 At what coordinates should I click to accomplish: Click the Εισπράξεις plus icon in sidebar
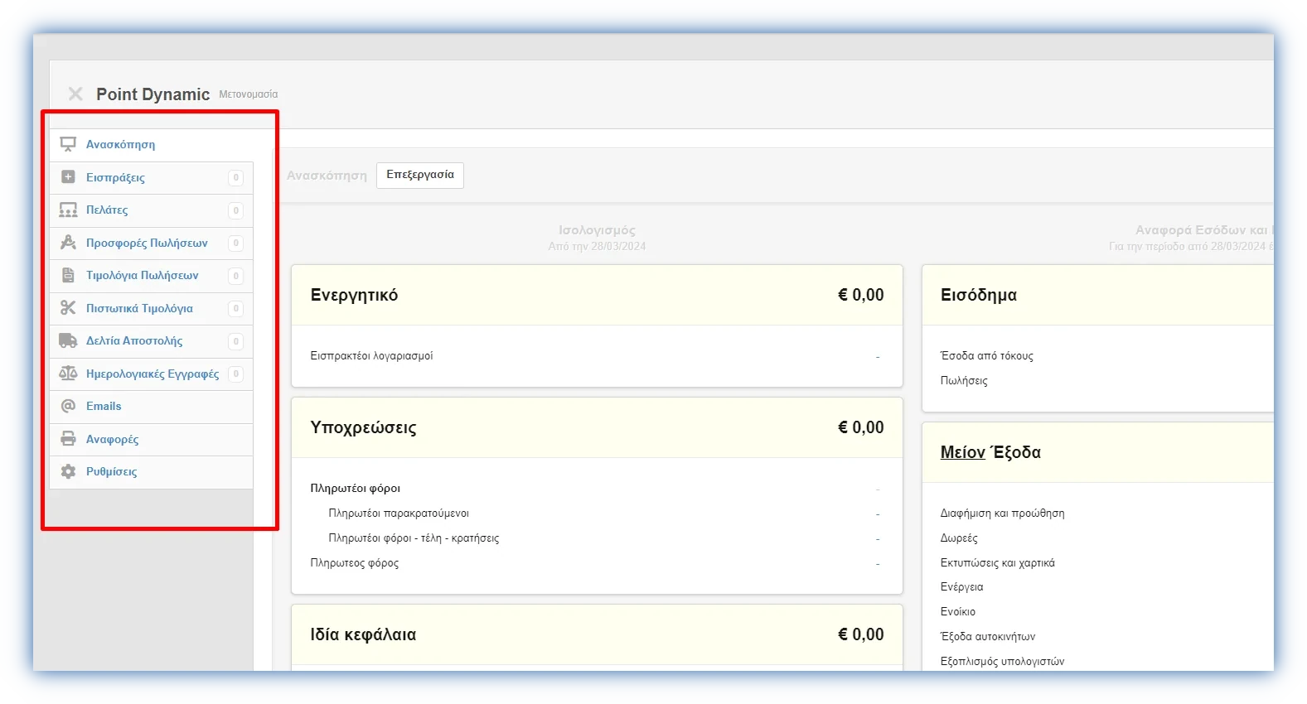point(68,177)
